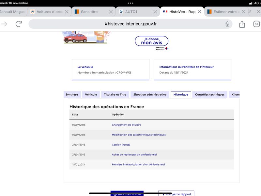Open the Véhicule tab
The image size is (261, 196).
[x=91, y=94]
